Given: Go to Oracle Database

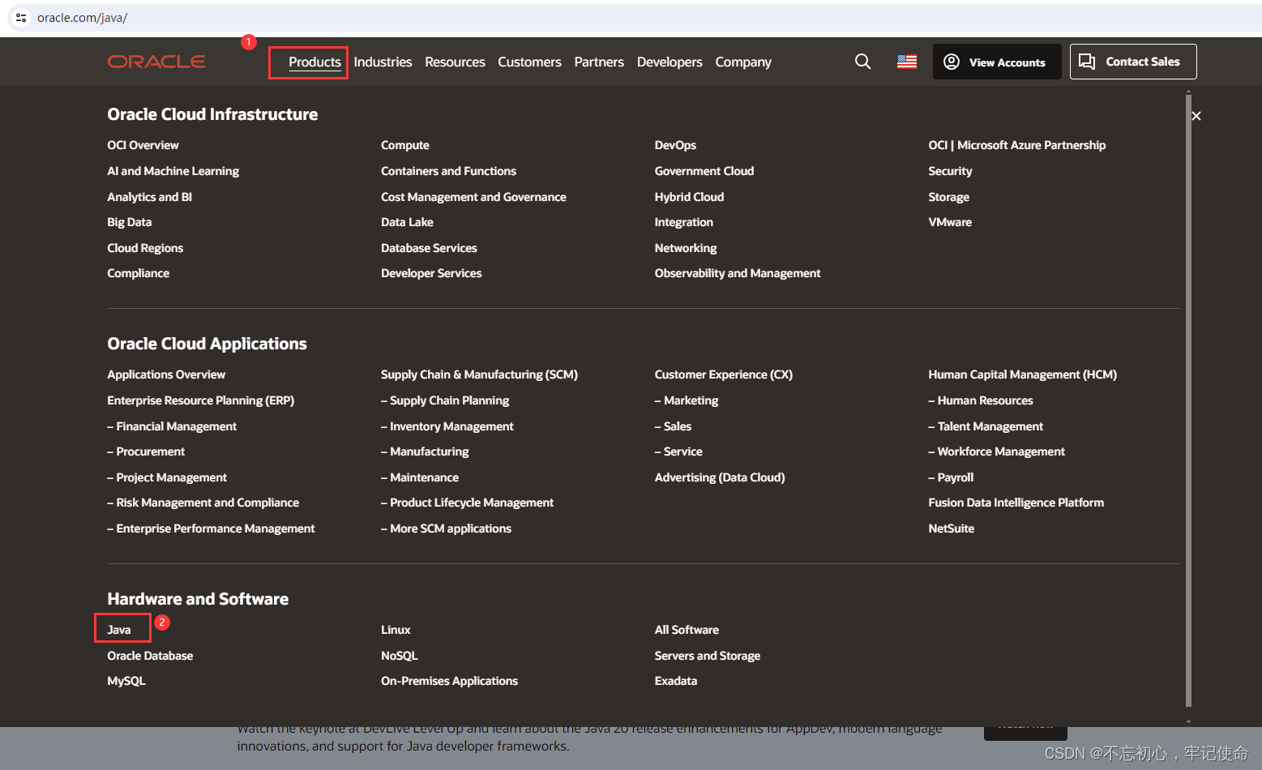Looking at the screenshot, I should [x=150, y=656].
